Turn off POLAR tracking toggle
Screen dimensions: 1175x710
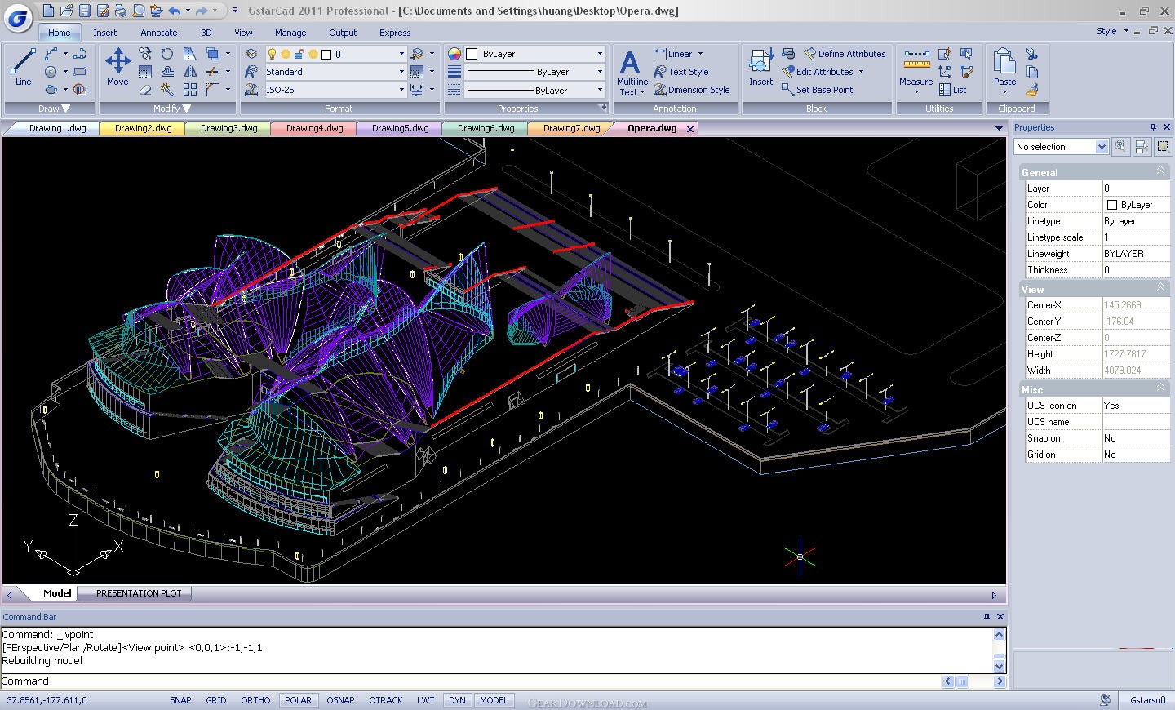pos(298,700)
